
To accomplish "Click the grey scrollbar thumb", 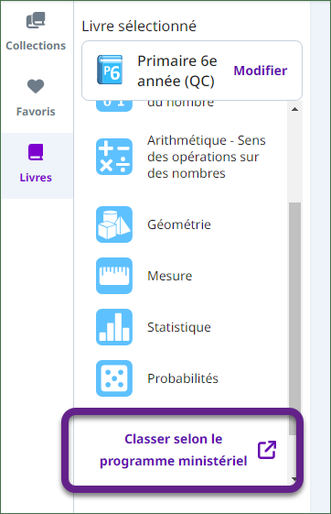I will click(294, 319).
